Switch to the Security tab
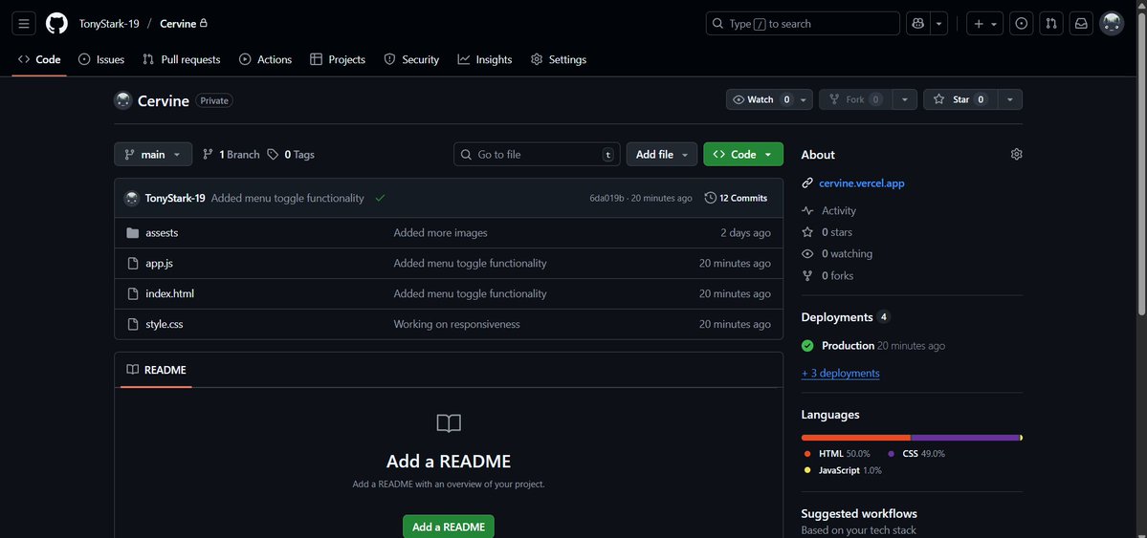 click(412, 59)
